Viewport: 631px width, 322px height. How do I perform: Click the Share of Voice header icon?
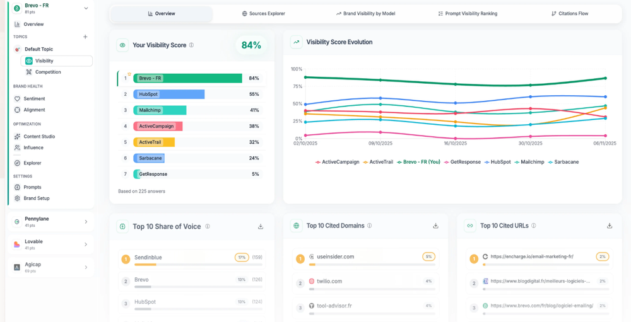122,226
